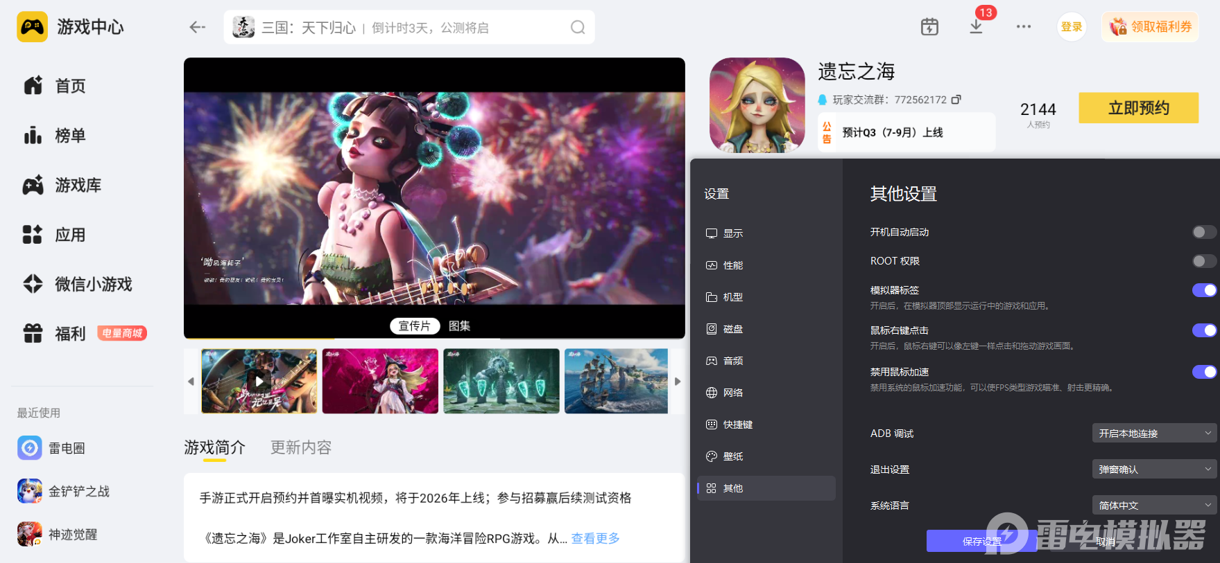
Task: Select the 宣传片 trailer tab
Action: pos(415,326)
